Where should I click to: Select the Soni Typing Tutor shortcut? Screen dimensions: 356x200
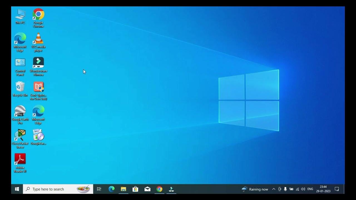point(38,91)
